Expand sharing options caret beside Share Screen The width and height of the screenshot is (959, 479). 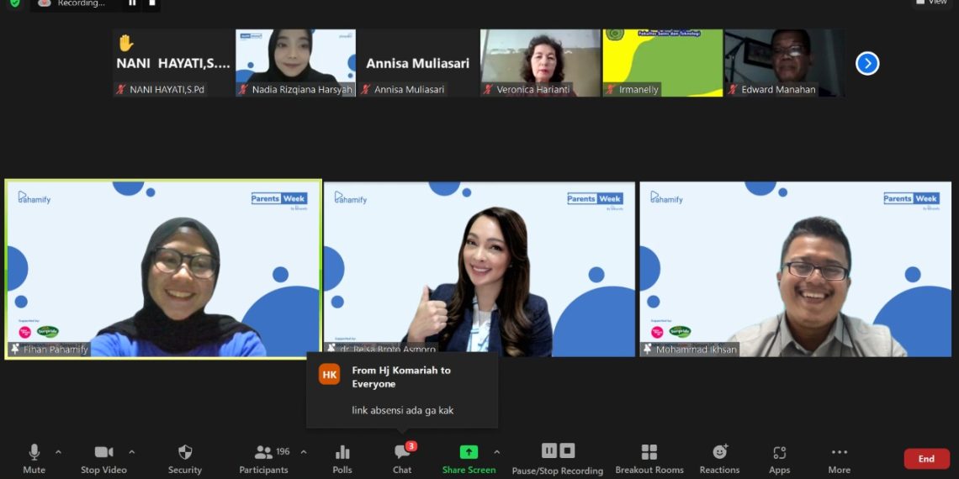coord(496,453)
